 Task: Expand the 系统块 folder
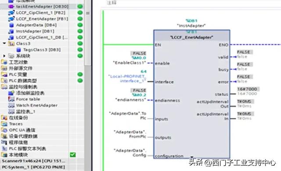tap(4, 56)
